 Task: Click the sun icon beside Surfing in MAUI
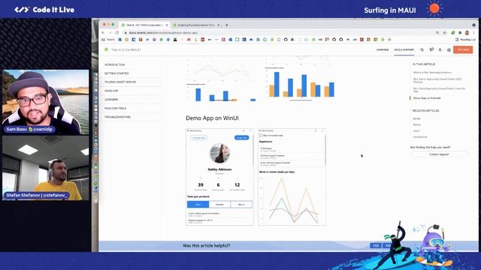pyautogui.click(x=434, y=8)
